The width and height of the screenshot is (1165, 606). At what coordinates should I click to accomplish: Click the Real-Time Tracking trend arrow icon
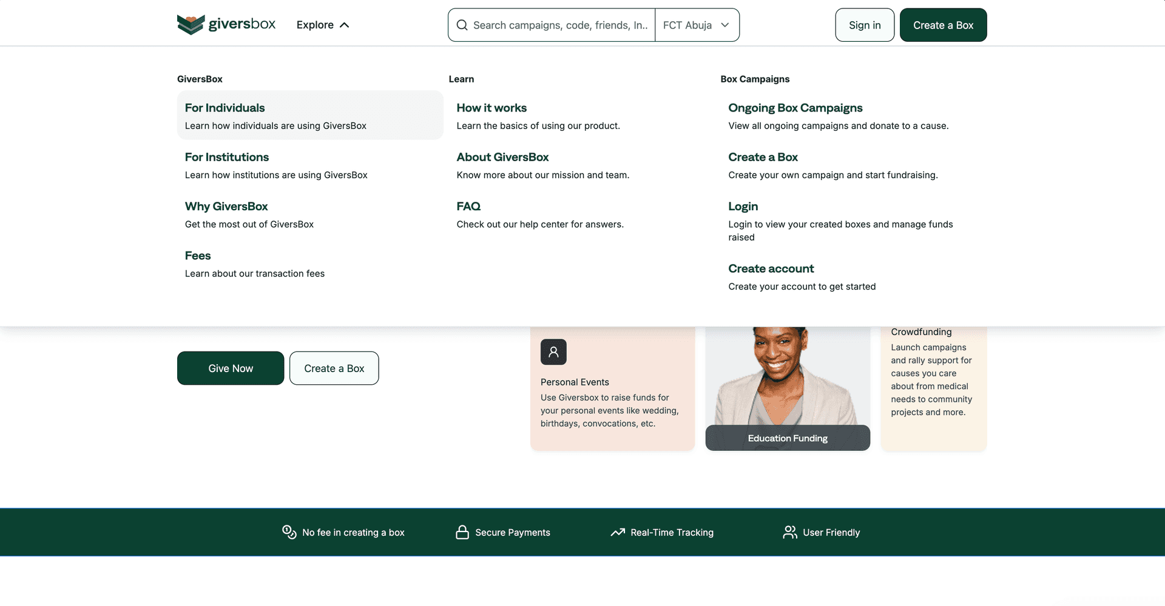coord(618,532)
